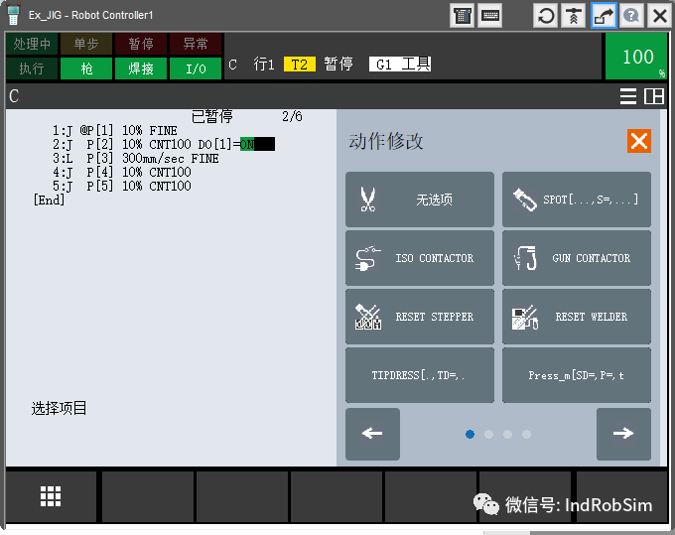Go to previous page with left arrow
This screenshot has width=675, height=535.
pos(372,434)
